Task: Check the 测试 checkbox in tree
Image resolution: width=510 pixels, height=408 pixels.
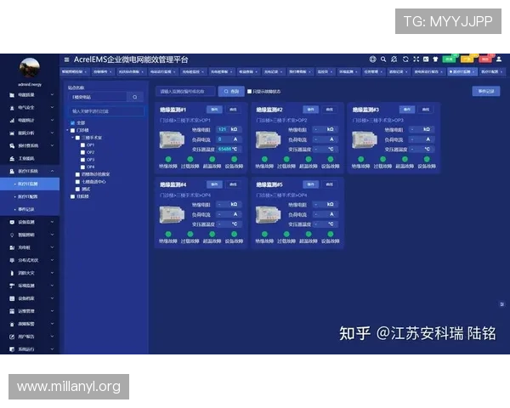Action: point(77,189)
